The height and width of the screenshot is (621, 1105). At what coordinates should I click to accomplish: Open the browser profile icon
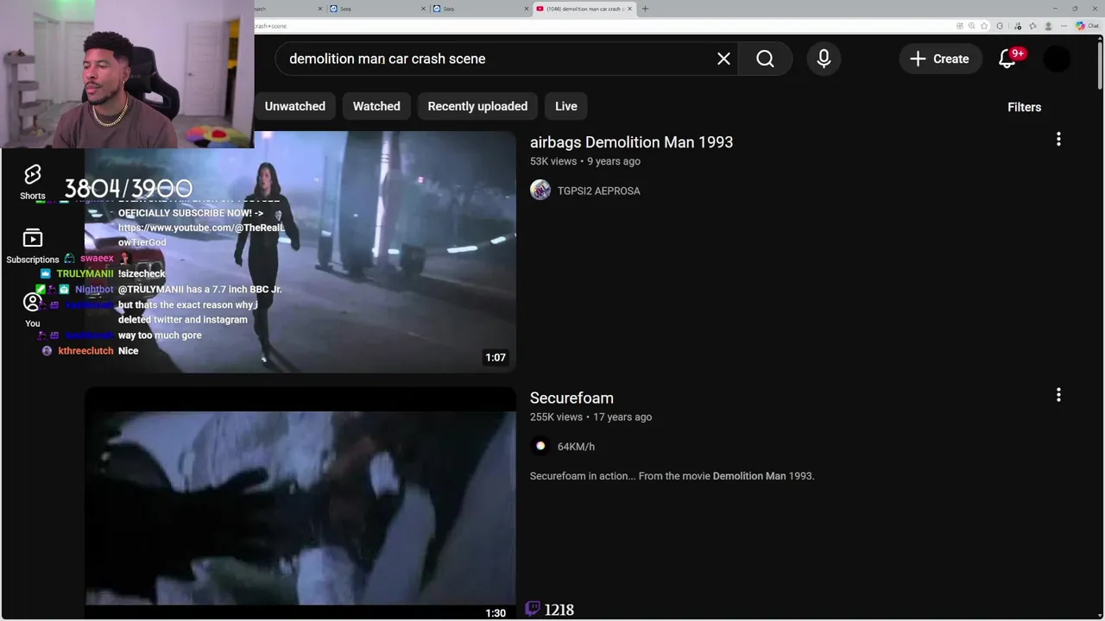1048,26
